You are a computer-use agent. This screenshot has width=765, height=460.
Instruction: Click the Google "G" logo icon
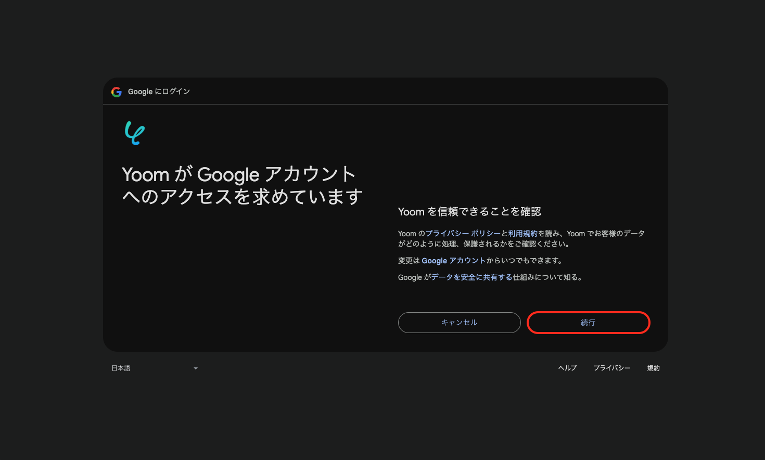pyautogui.click(x=117, y=92)
